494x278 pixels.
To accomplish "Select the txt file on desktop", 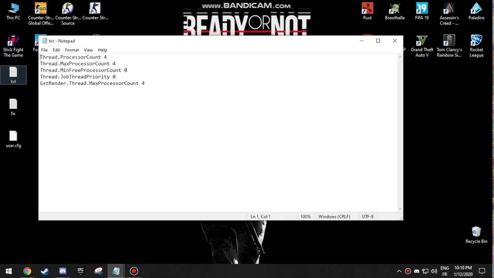I will coord(13,75).
